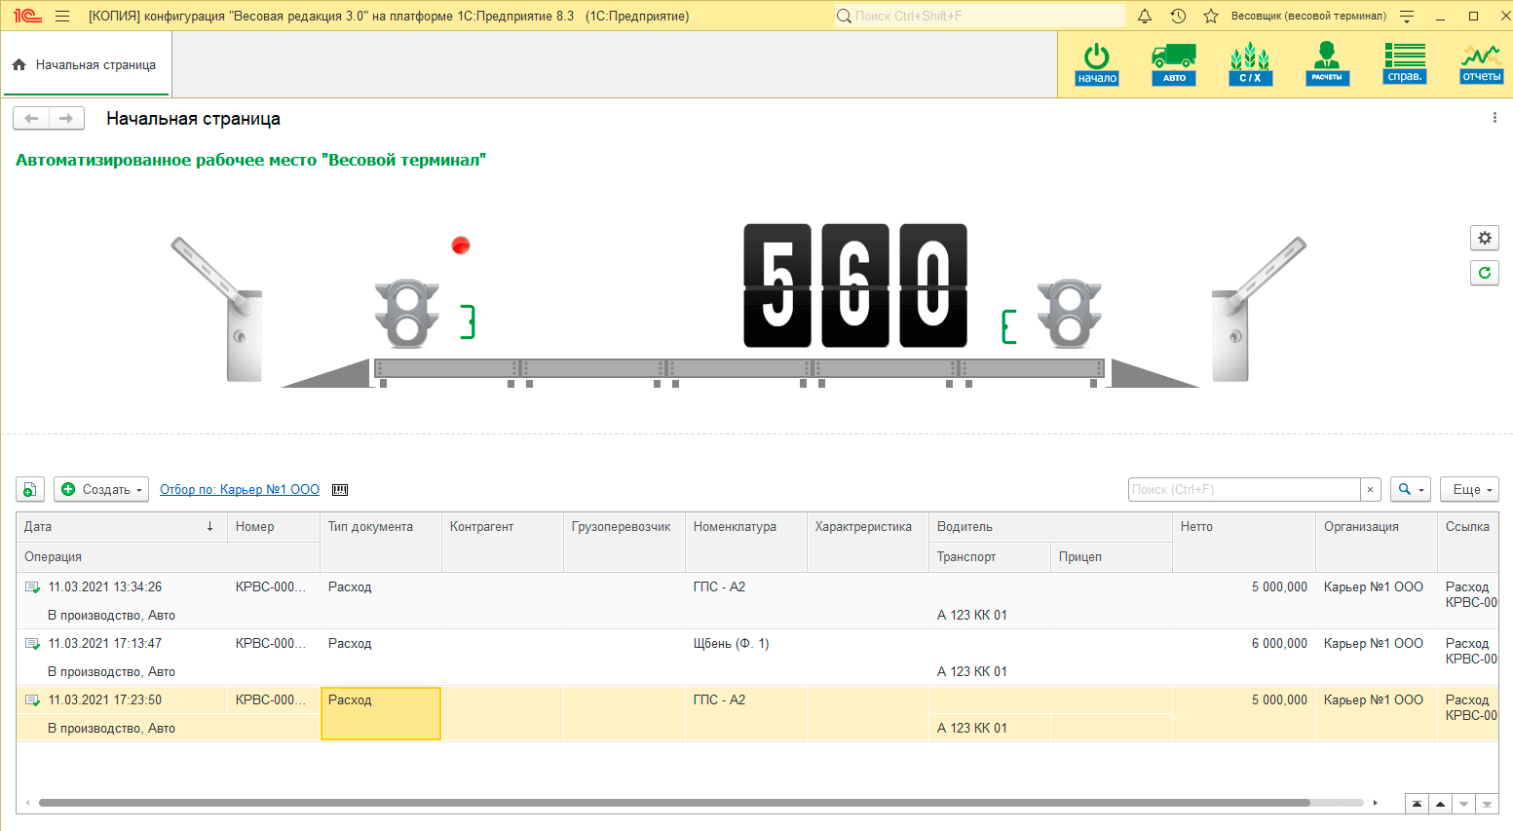The image size is (1513, 831).
Task: Open the АВТО truck section
Action: (1174, 64)
